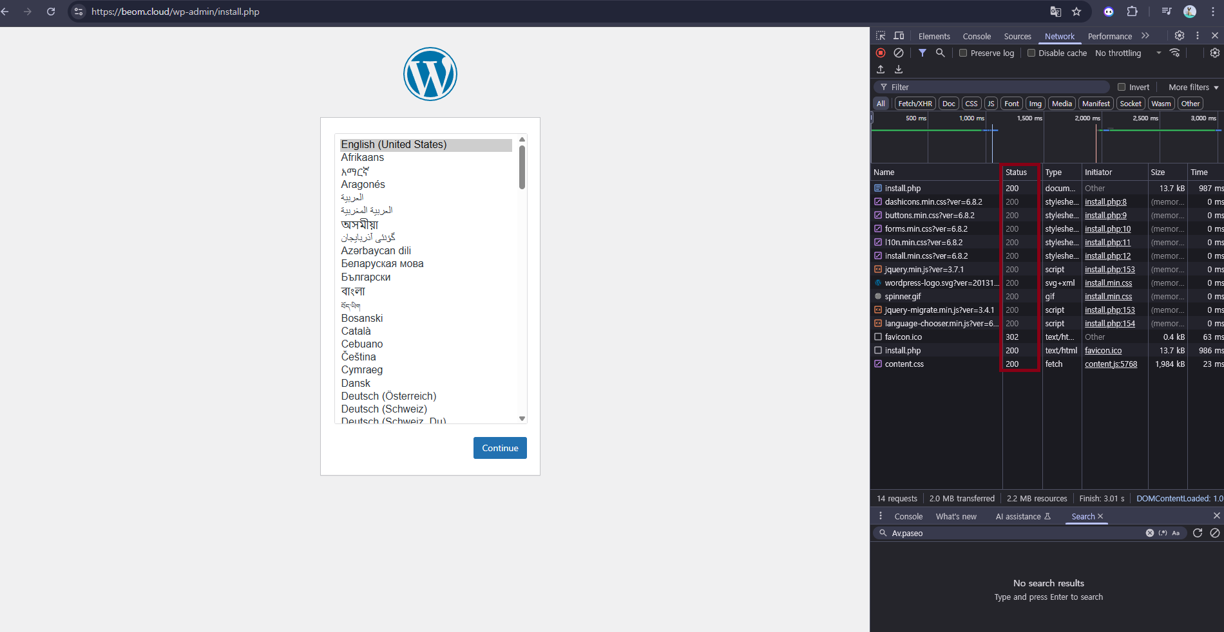Stop recording network log

tap(881, 53)
